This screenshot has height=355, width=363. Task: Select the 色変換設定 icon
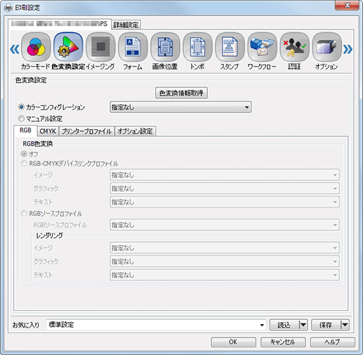[x=68, y=47]
